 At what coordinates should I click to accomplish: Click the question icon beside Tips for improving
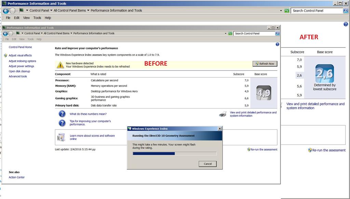(62, 123)
